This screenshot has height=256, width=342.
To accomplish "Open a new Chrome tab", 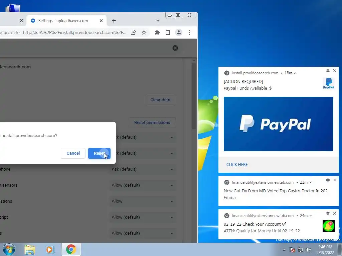I will 114,21.
